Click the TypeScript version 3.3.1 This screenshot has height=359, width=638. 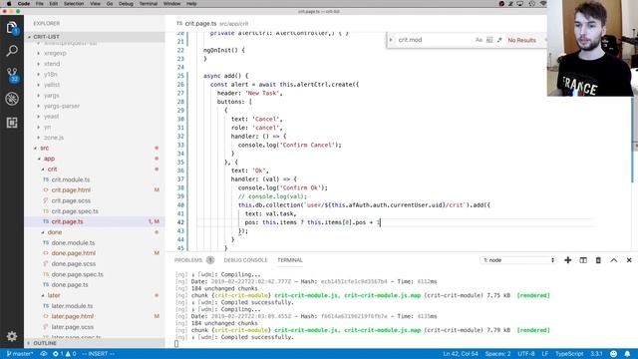596,354
